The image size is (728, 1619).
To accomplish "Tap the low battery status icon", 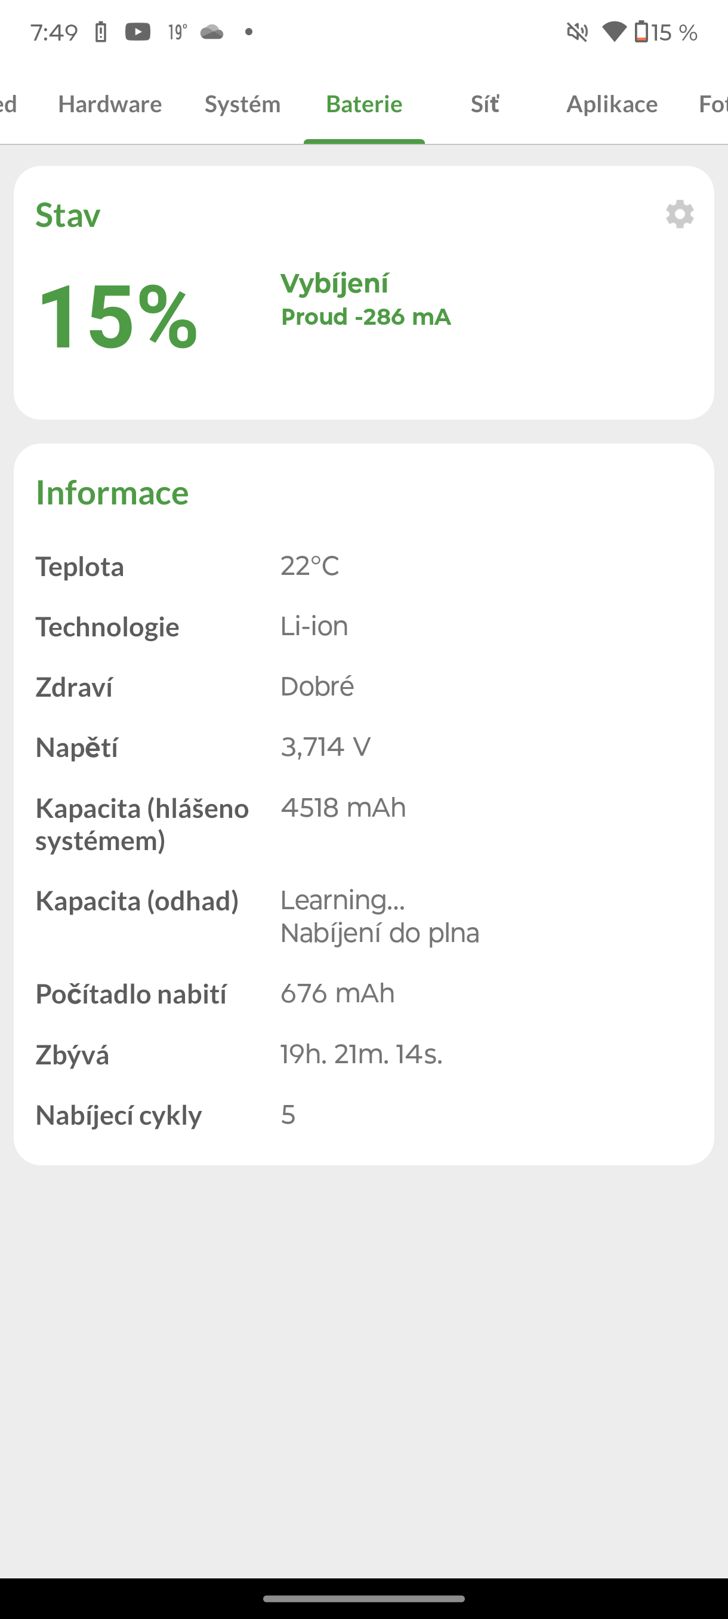I will [641, 32].
